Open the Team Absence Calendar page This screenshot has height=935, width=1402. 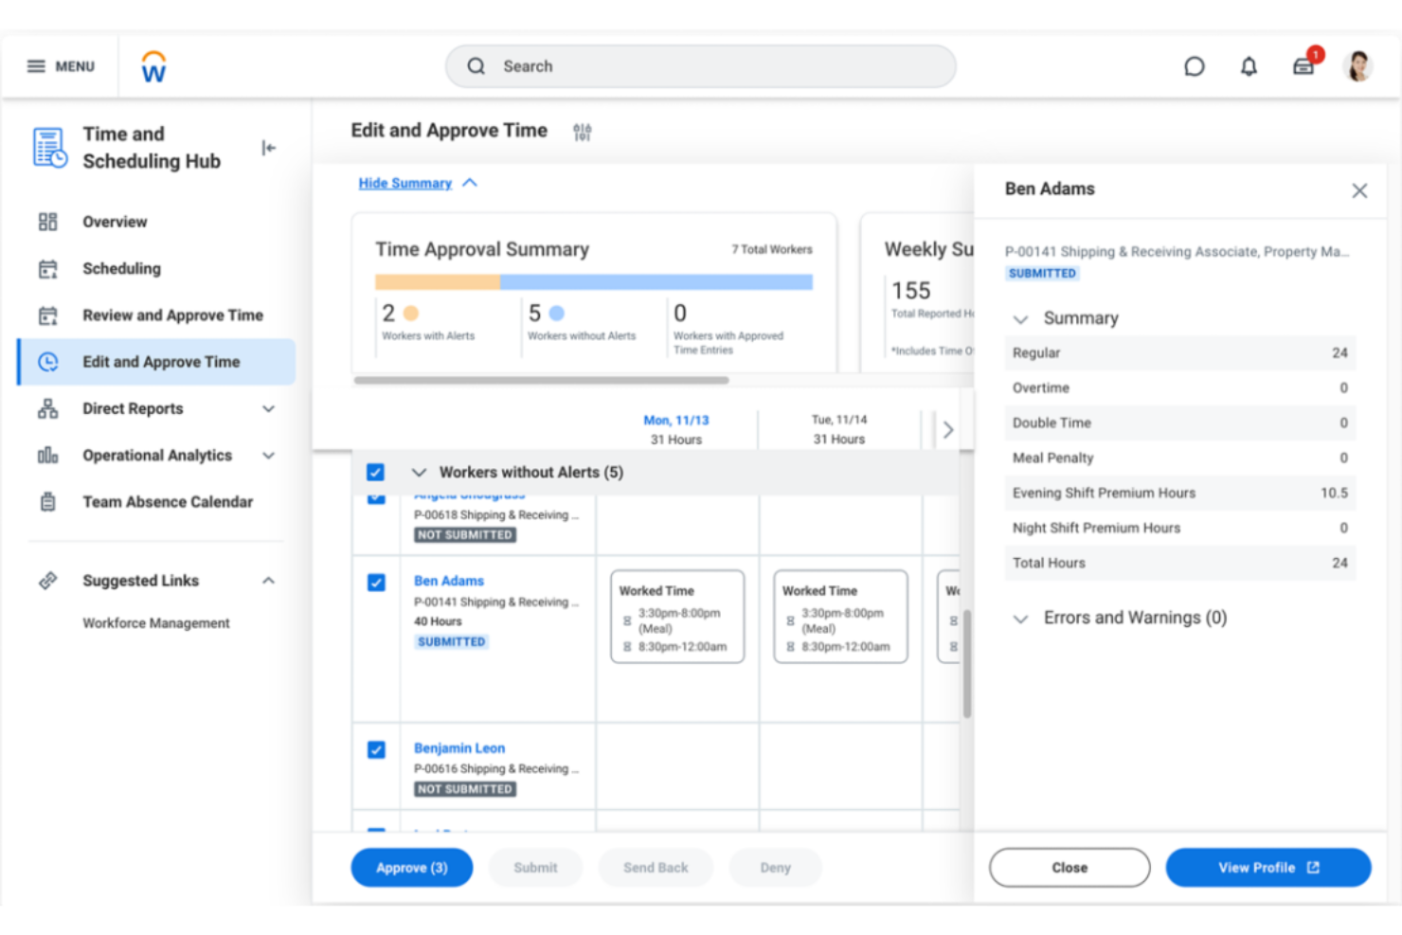pyautogui.click(x=167, y=502)
